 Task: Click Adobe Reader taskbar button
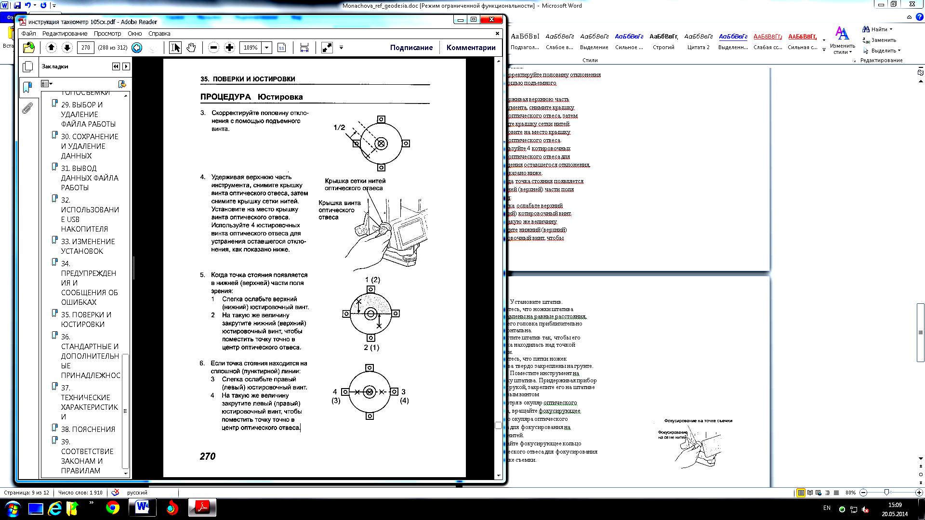(202, 507)
